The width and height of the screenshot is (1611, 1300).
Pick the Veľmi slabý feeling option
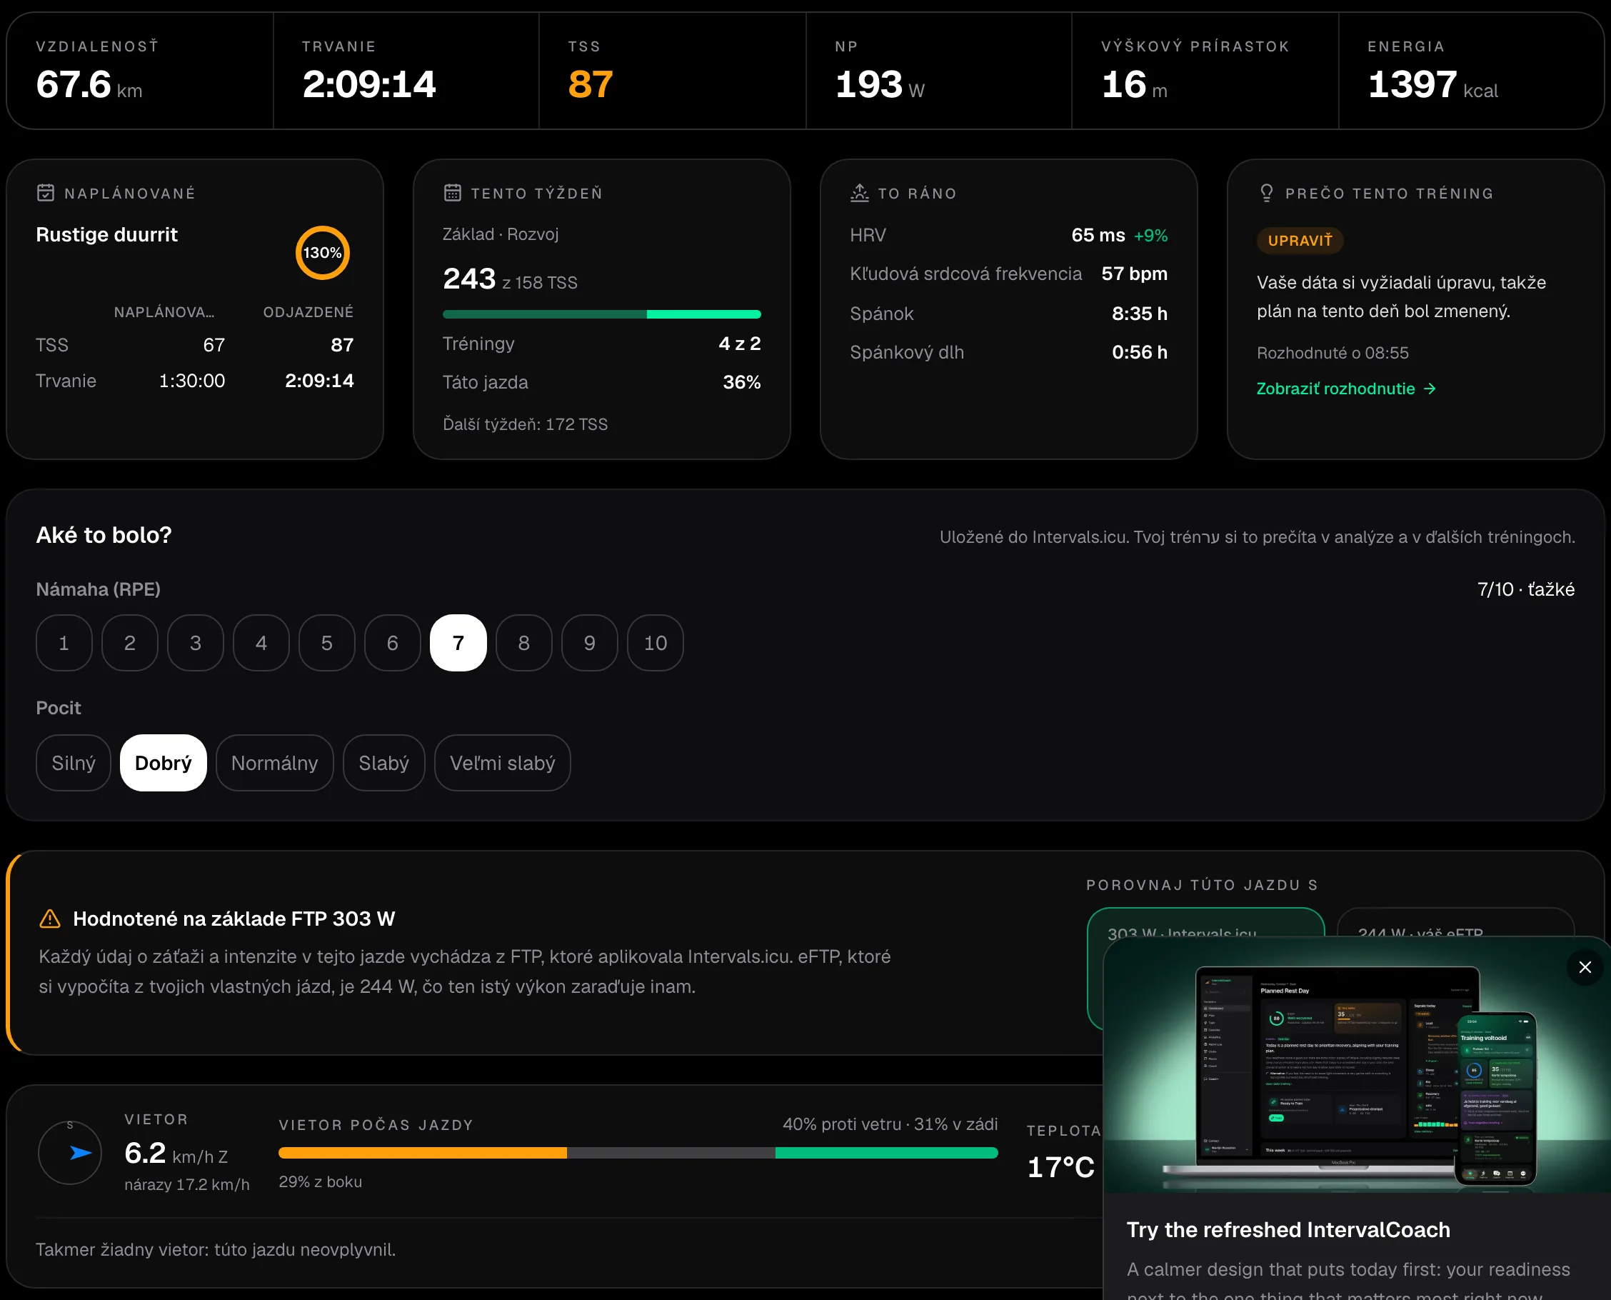502,762
